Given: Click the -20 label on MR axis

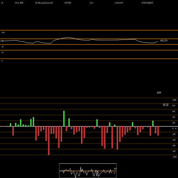Looking at the screenshot, I should coord(174,134).
